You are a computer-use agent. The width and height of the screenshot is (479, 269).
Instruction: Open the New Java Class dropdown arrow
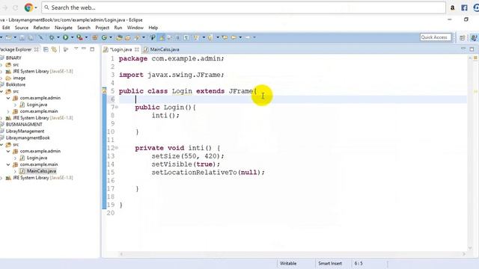pyautogui.click(x=111, y=37)
